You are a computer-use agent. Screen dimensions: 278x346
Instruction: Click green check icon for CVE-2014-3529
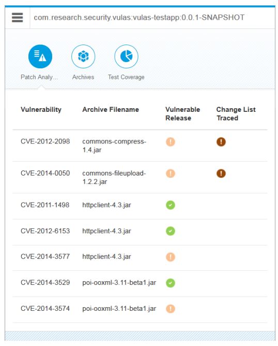click(x=171, y=283)
